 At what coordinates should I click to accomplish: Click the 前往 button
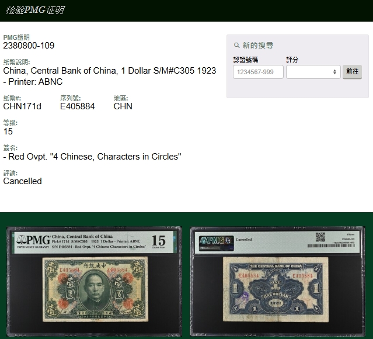click(352, 72)
